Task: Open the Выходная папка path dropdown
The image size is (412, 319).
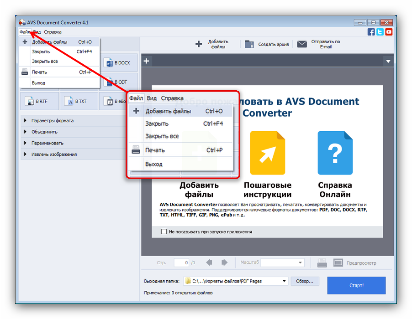Action: pos(284,281)
